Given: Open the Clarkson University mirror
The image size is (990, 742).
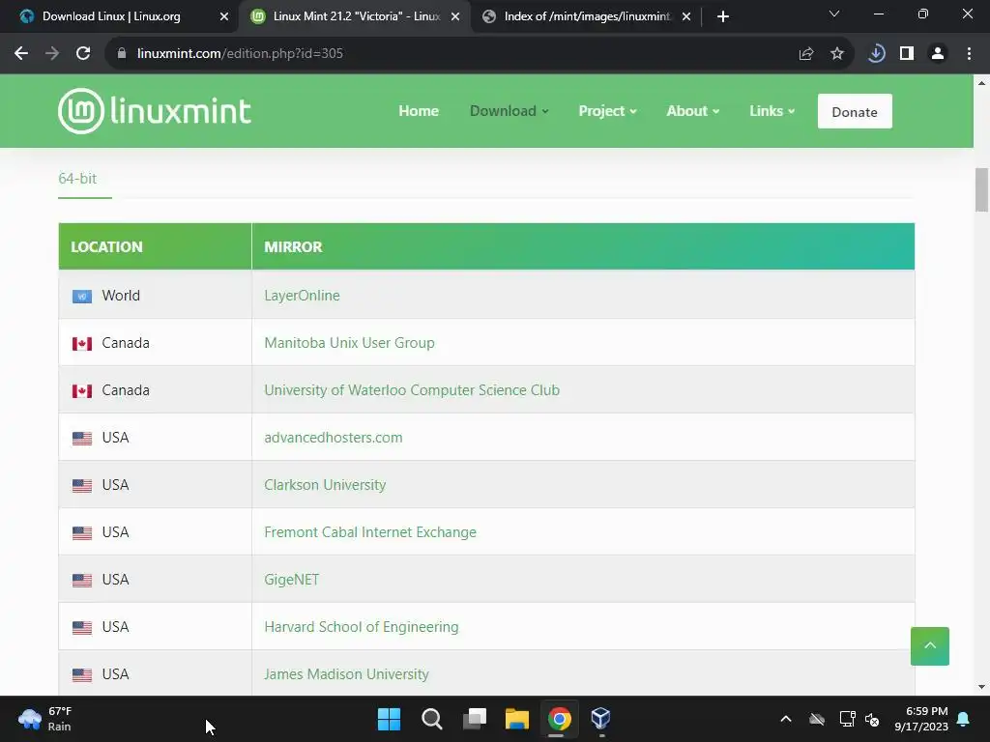Looking at the screenshot, I should [x=325, y=485].
